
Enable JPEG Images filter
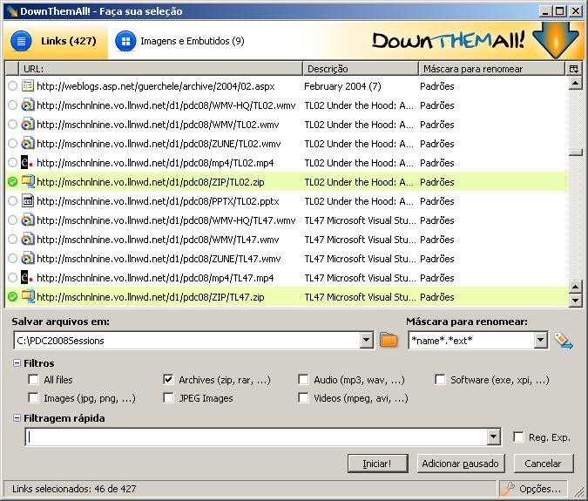168,397
